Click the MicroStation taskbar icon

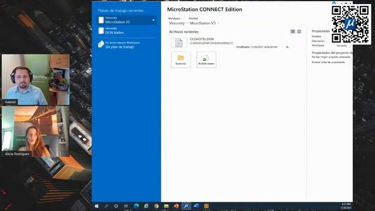click(186, 206)
